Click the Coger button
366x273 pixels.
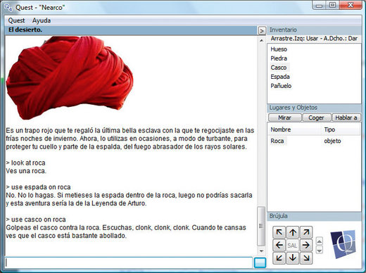pyautogui.click(x=316, y=118)
